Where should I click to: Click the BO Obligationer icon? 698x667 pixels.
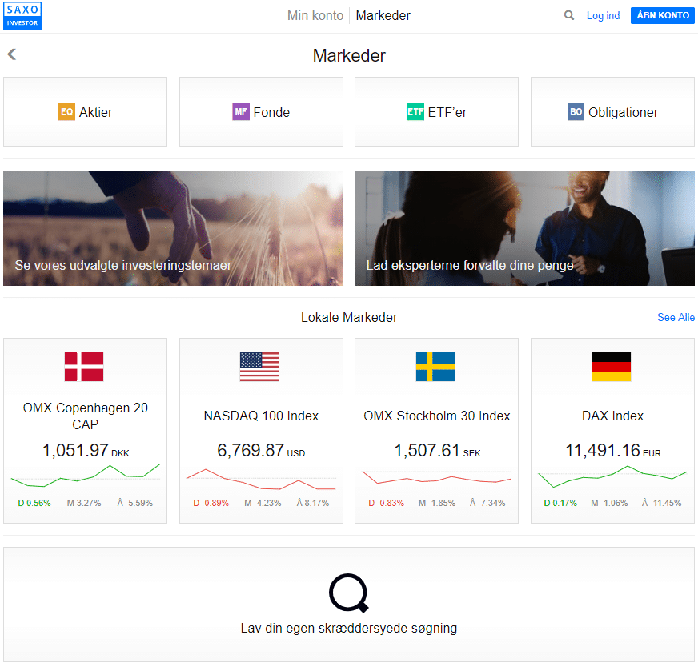tap(576, 112)
